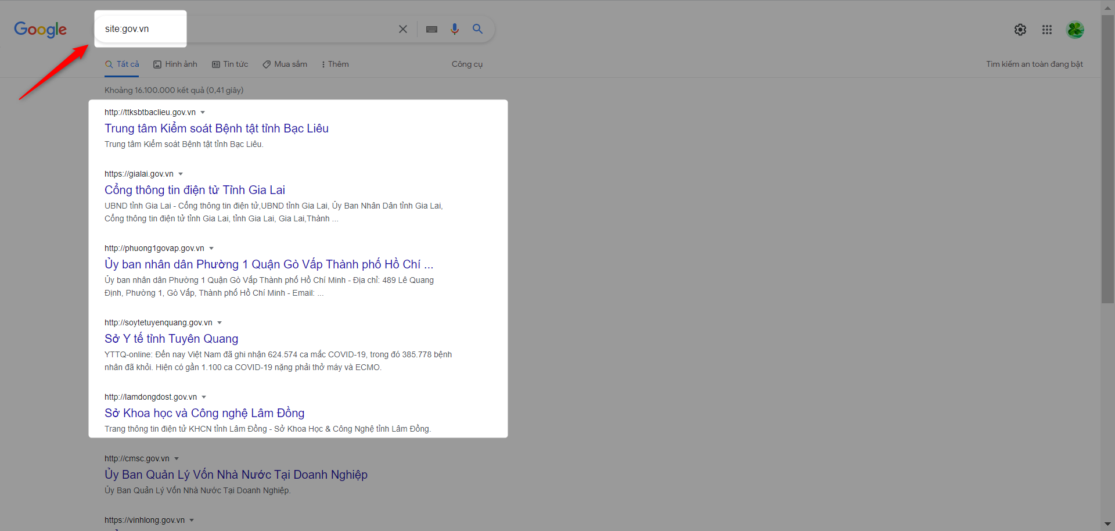Expand the arrow next to lamdongdost.gov.vn
This screenshot has height=531, width=1115.
click(204, 397)
